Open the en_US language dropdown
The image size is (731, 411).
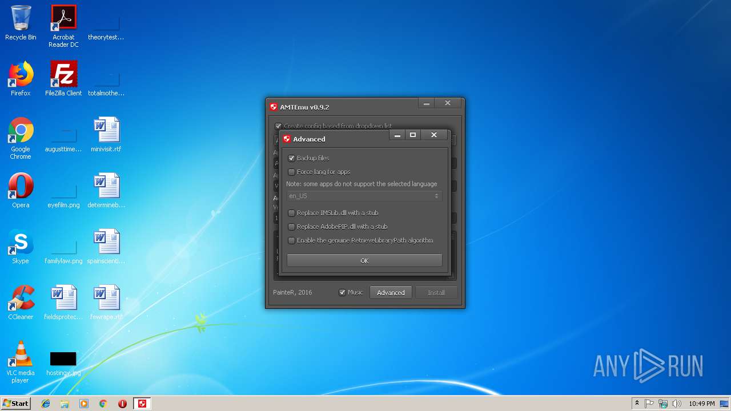[x=364, y=196]
